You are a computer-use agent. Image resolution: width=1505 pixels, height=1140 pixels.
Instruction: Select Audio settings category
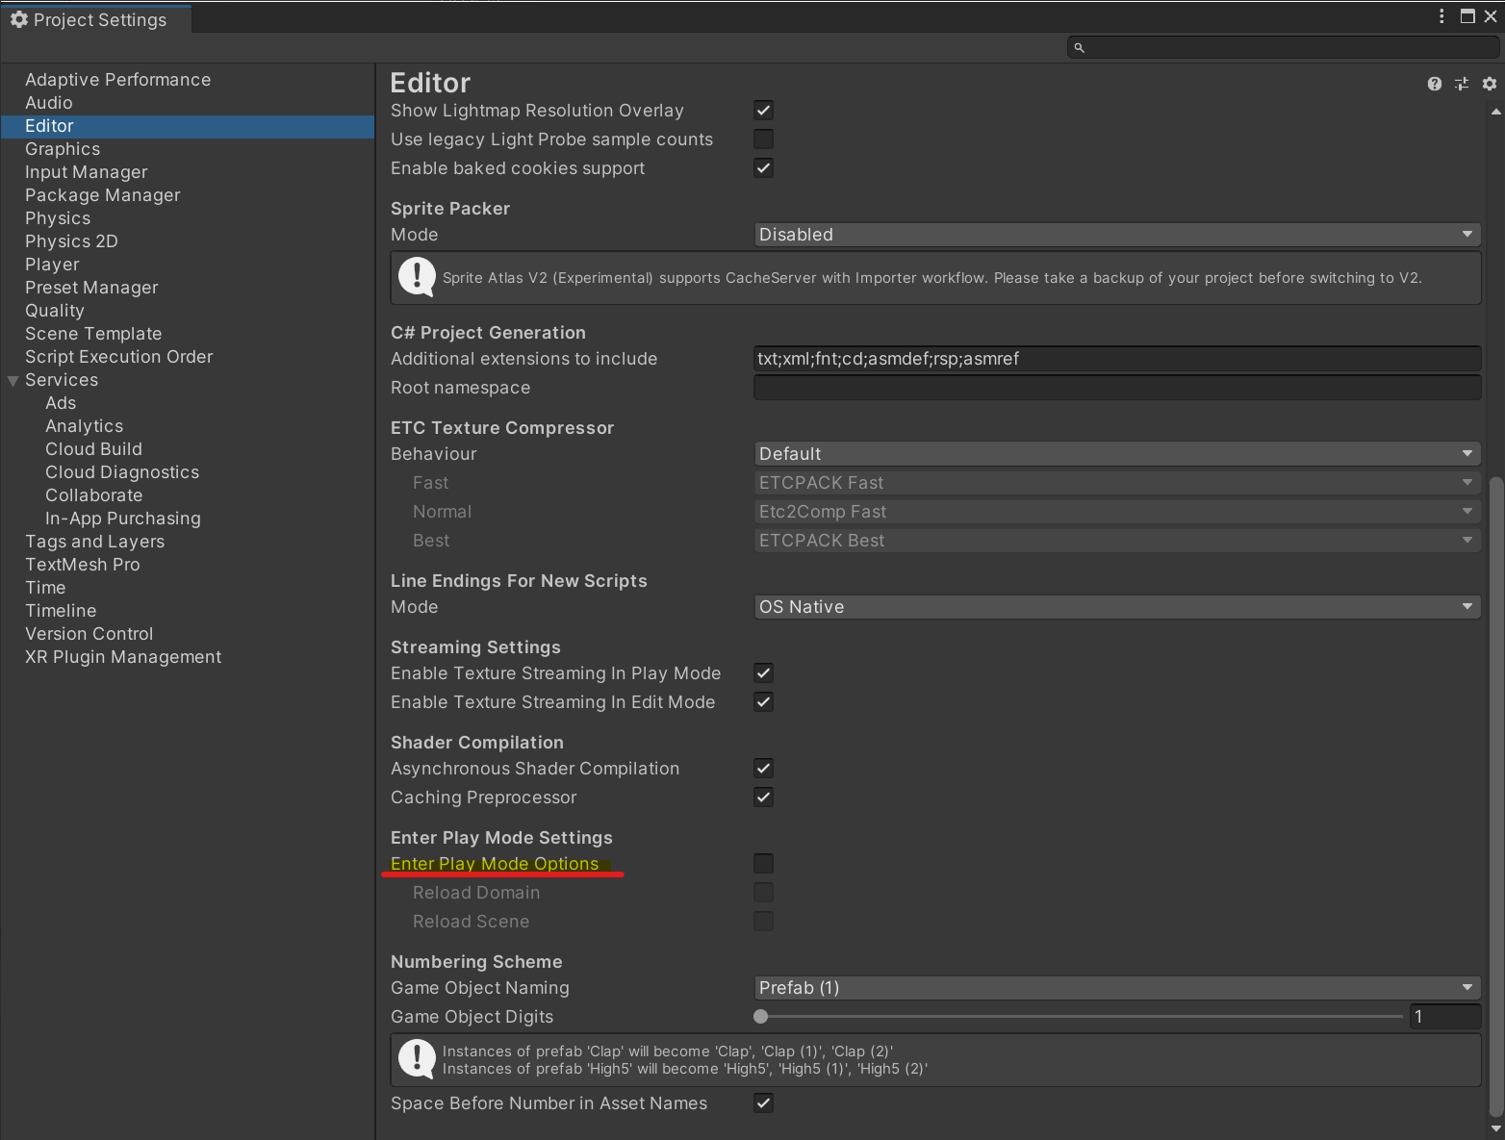point(49,103)
